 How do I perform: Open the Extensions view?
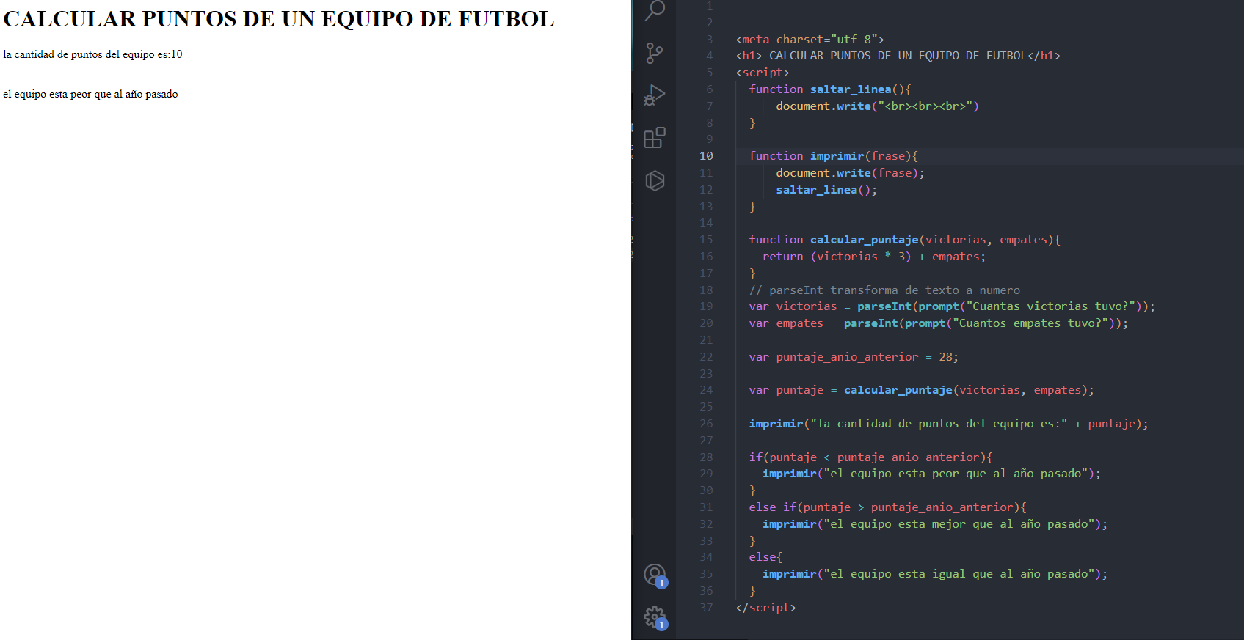655,138
